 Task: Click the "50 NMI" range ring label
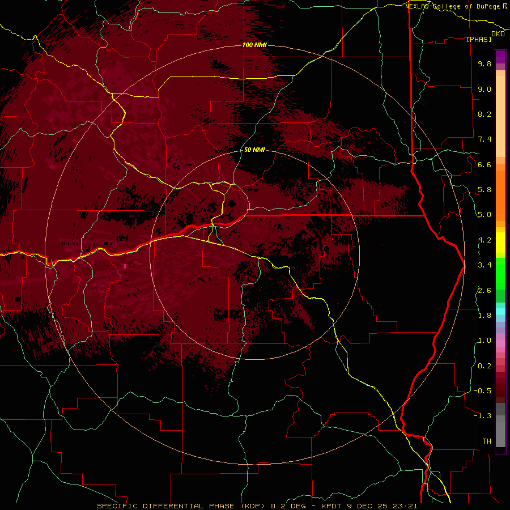pos(254,150)
